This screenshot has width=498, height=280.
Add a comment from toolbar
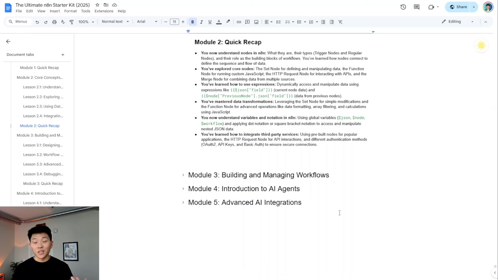coord(248,22)
